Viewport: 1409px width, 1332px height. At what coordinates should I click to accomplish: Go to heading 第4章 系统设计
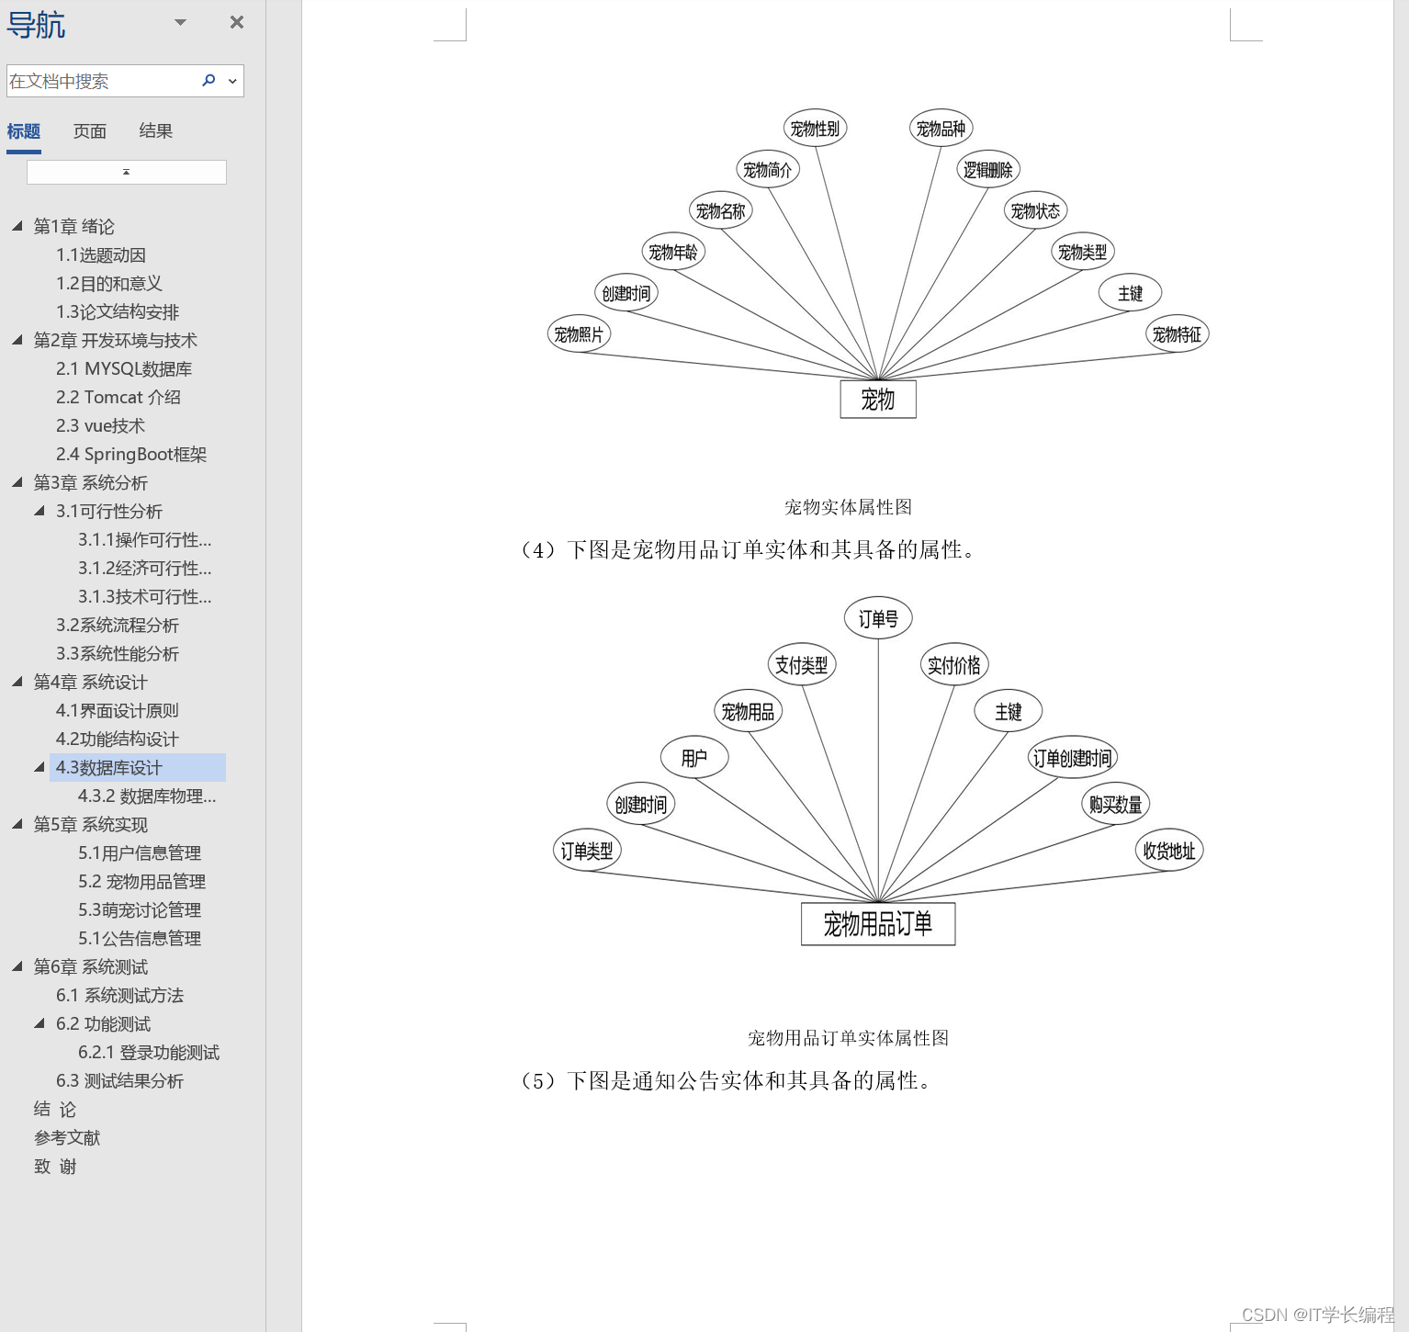point(91,682)
